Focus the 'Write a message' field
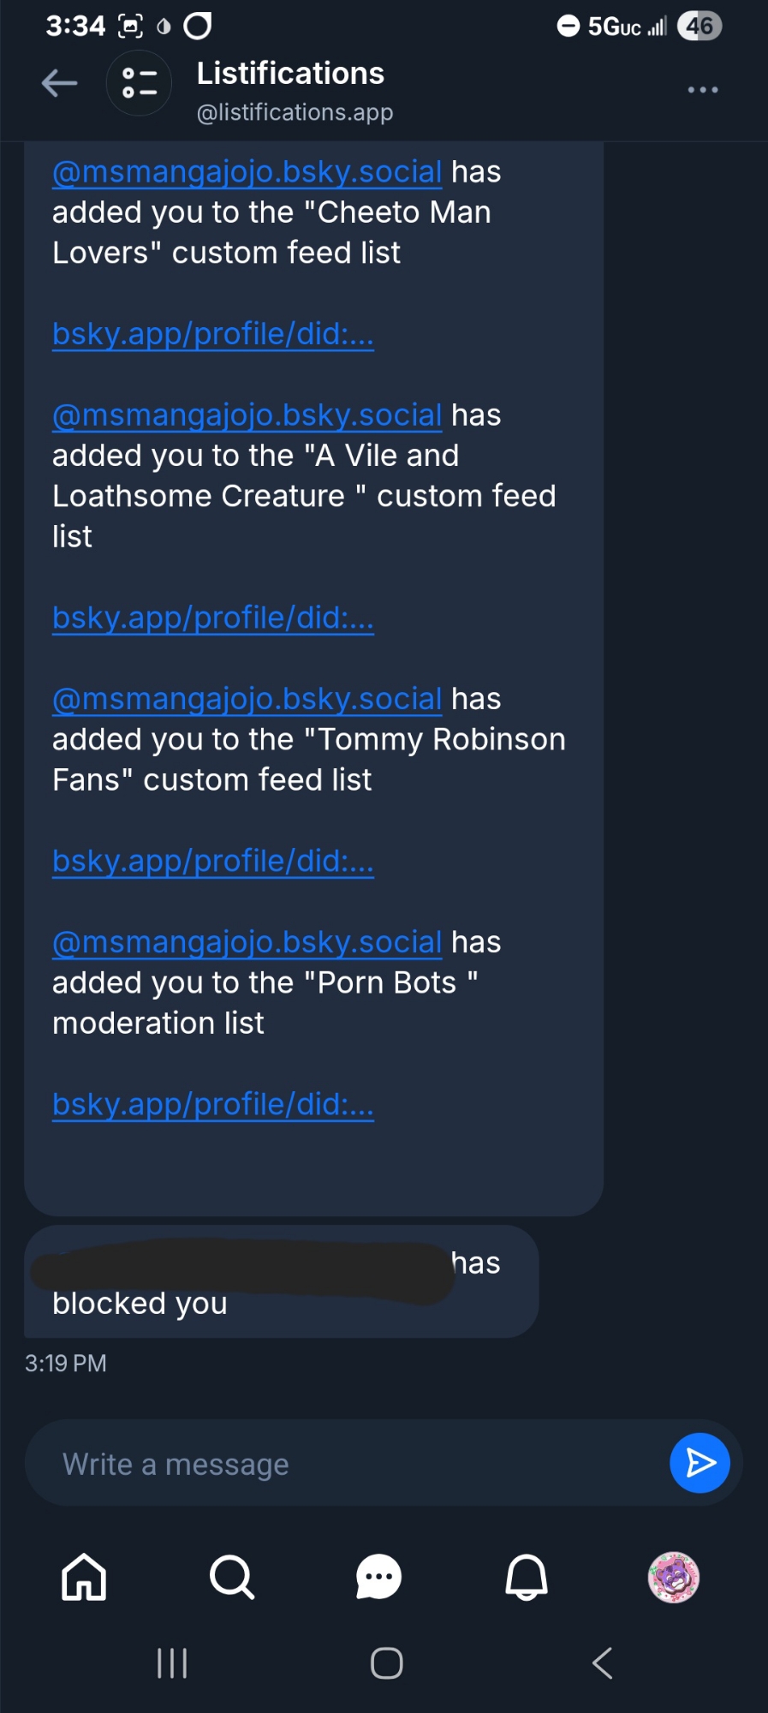 (342, 1464)
